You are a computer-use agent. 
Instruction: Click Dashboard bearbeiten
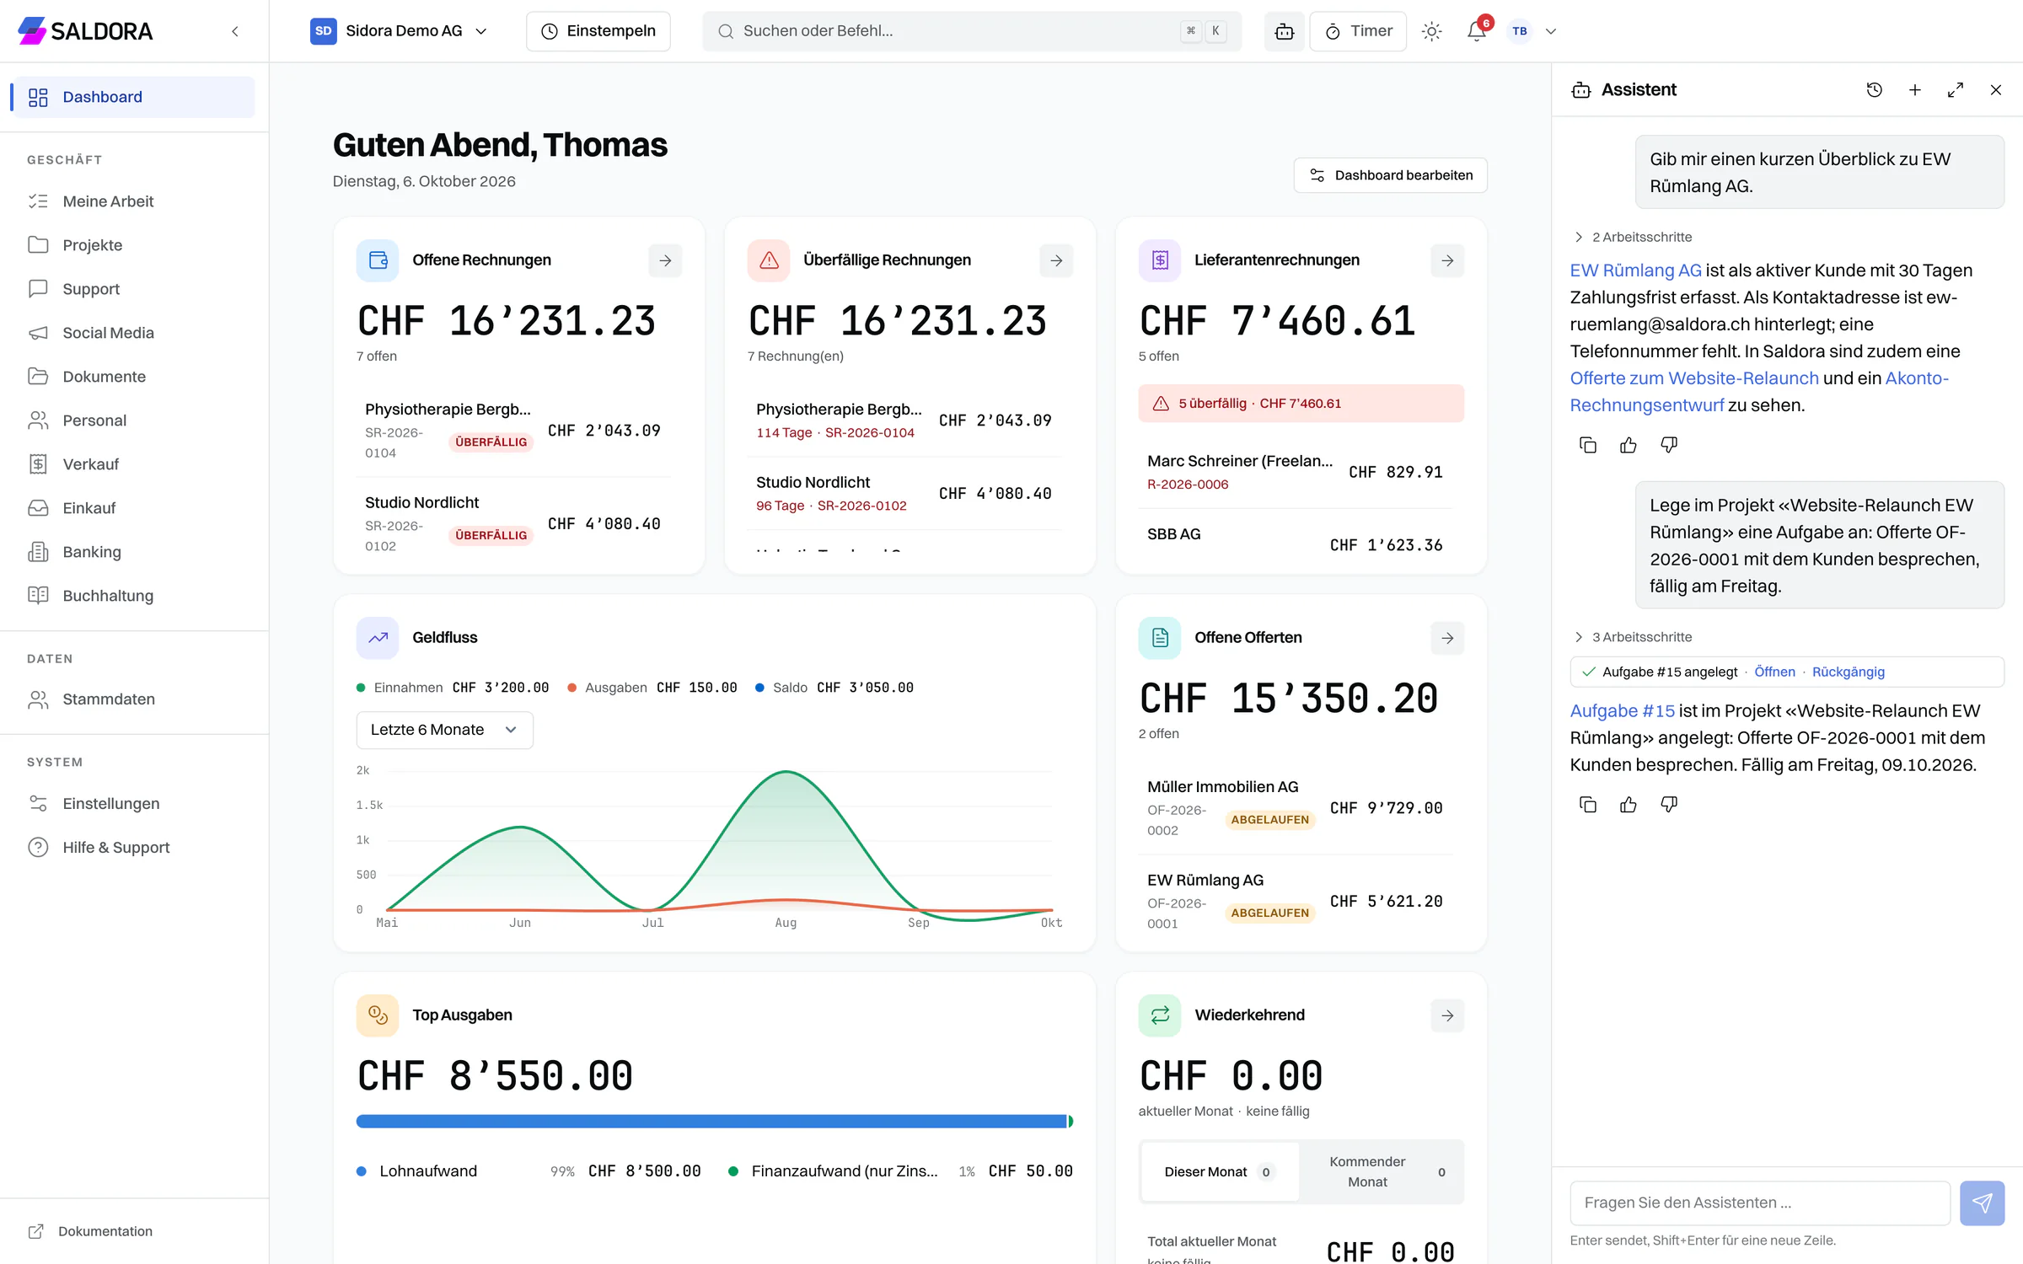point(1391,175)
